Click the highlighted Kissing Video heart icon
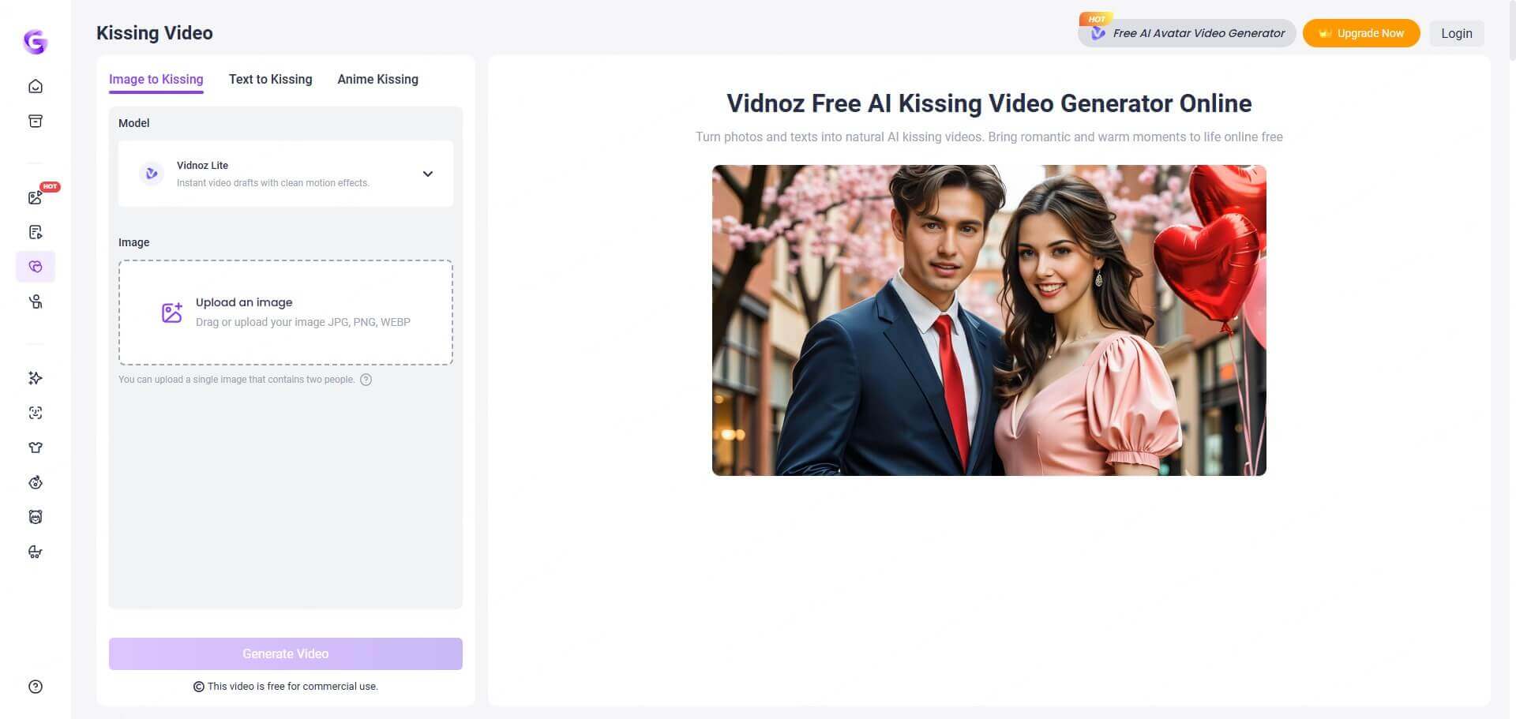This screenshot has width=1516, height=719. tap(35, 266)
